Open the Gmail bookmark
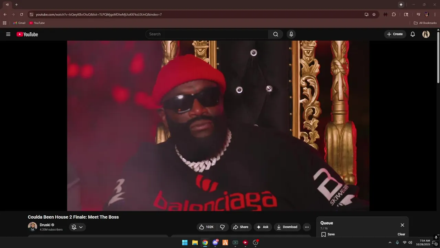 pos(19,23)
